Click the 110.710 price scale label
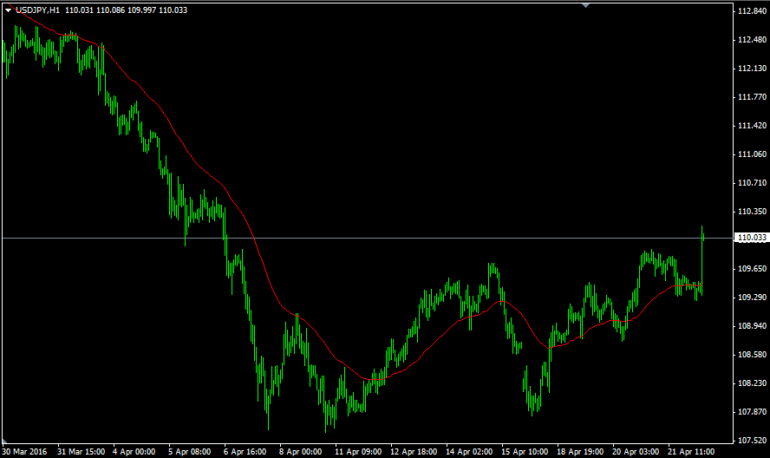Image resolution: width=770 pixels, height=458 pixels. 752,183
